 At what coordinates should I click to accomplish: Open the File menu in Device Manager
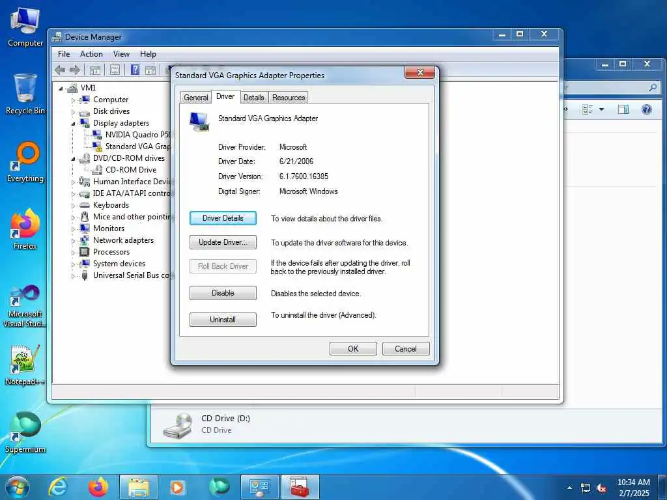[x=64, y=54]
